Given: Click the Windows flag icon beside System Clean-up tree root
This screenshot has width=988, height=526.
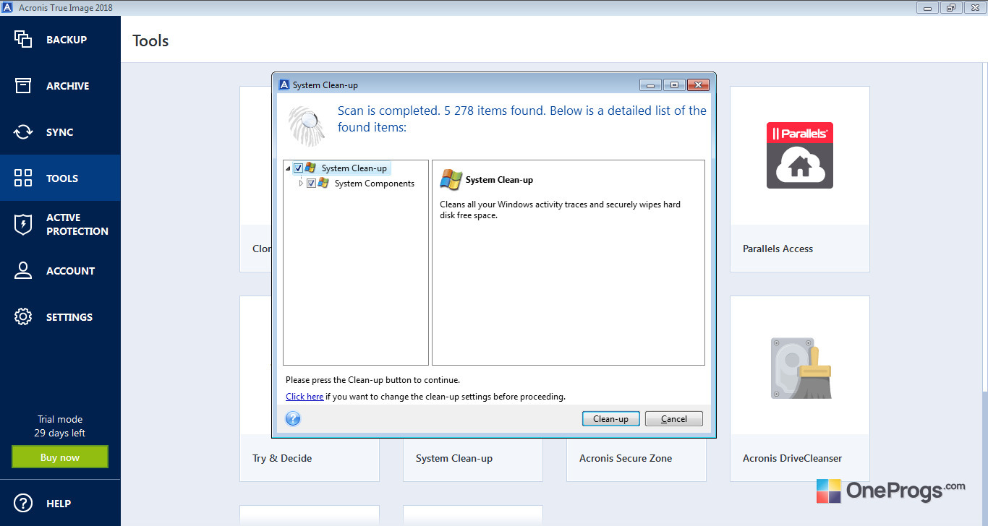Looking at the screenshot, I should 310,168.
